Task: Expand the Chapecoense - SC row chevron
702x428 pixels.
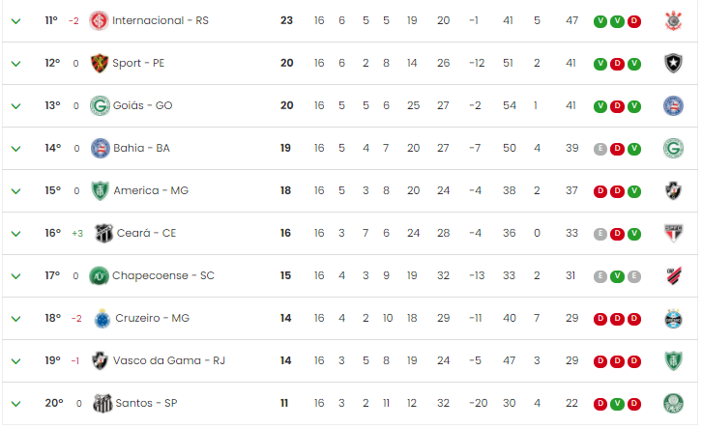Action: pos(15,276)
